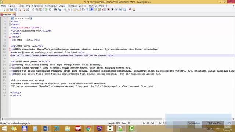The image size is (235, 132).
Task: Undo the last edit with green arrow
Action: [46, 10]
